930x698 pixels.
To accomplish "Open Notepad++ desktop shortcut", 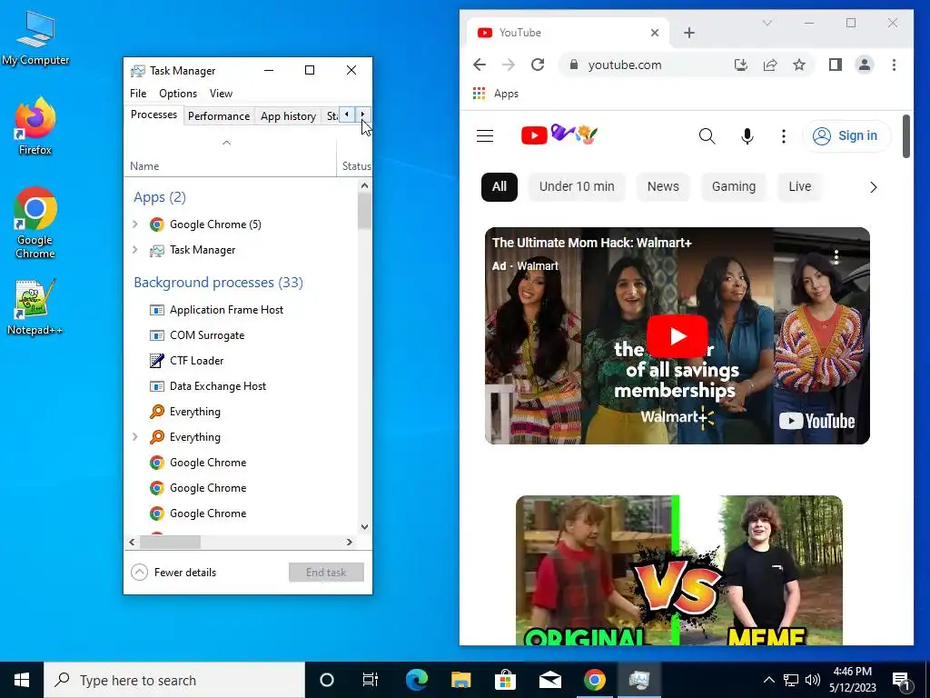I will coord(35,307).
